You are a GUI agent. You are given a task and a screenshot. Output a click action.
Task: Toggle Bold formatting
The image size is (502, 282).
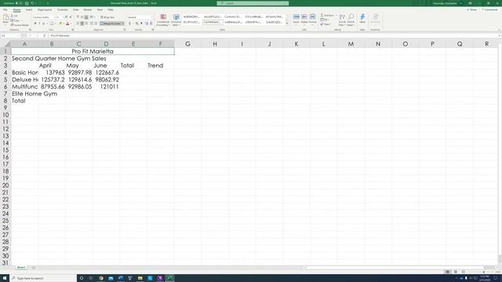click(35, 23)
